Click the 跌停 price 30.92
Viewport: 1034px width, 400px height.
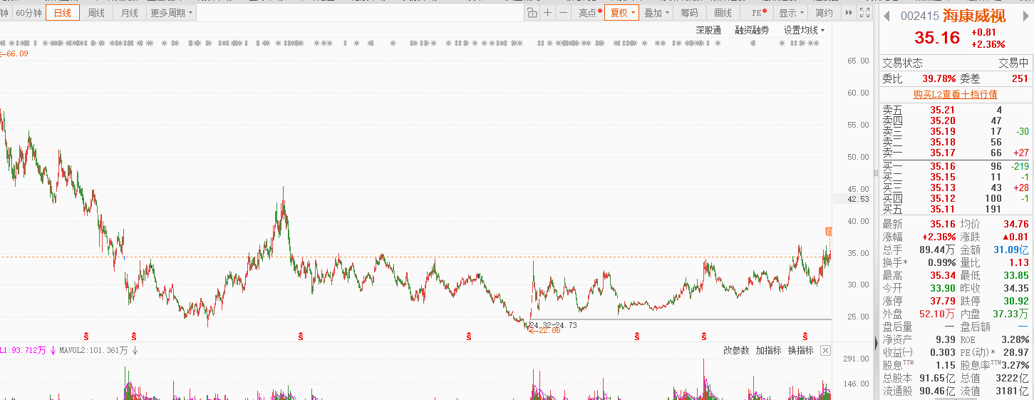pos(1016,301)
